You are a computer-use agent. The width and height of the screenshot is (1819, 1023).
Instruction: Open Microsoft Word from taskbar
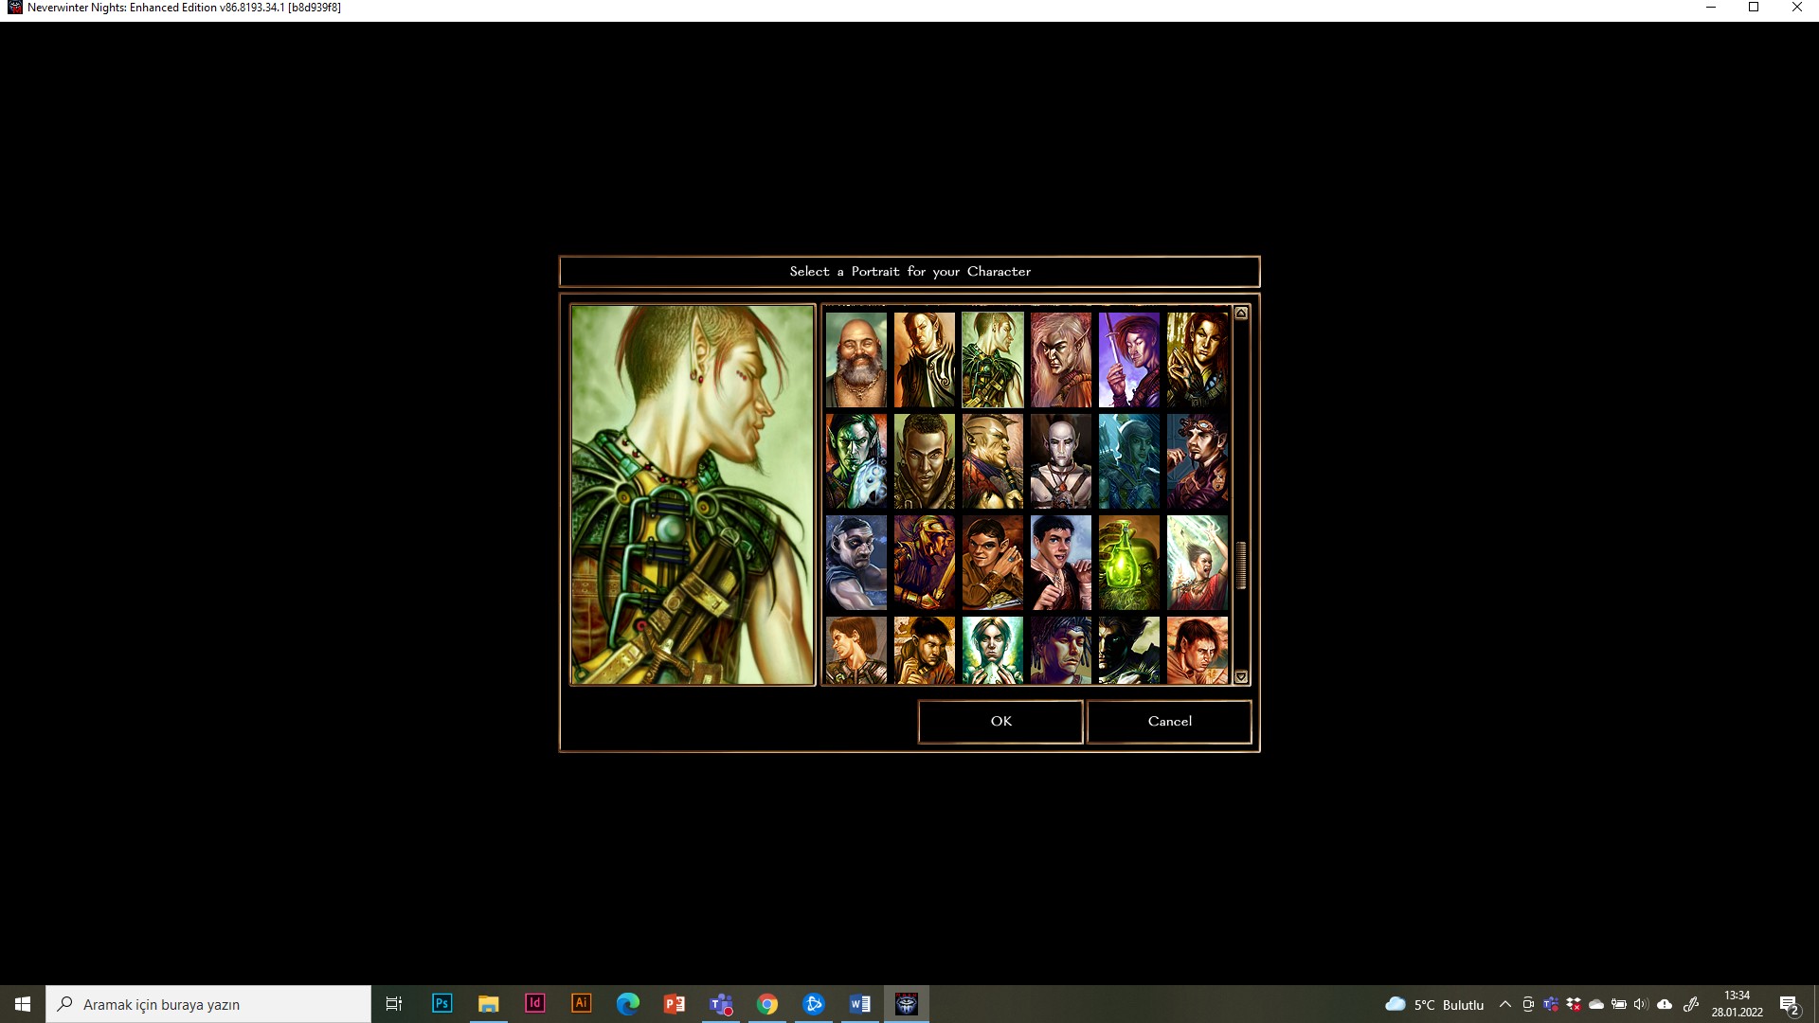pyautogui.click(x=860, y=1004)
